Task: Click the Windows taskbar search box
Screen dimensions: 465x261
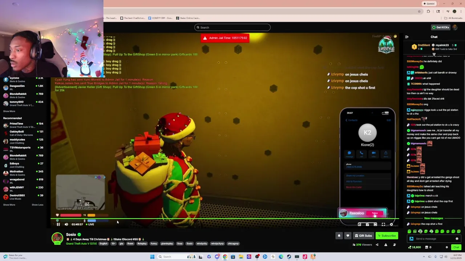Action: pos(177,257)
